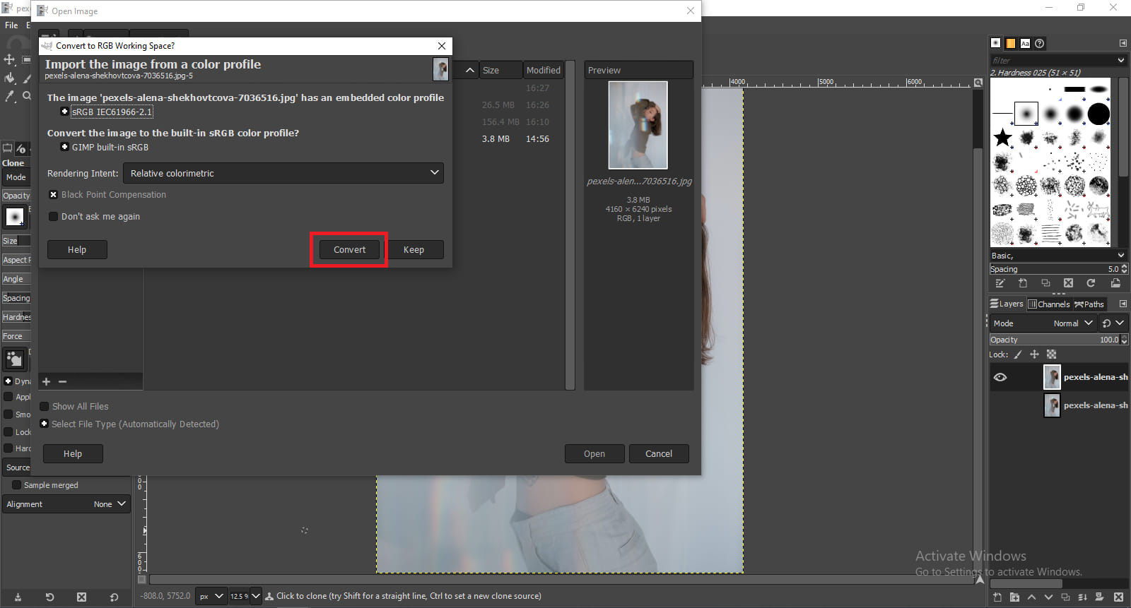The image size is (1131, 608).
Task: Toggle the Black Point Compensation checkbox
Action: pyautogui.click(x=53, y=195)
